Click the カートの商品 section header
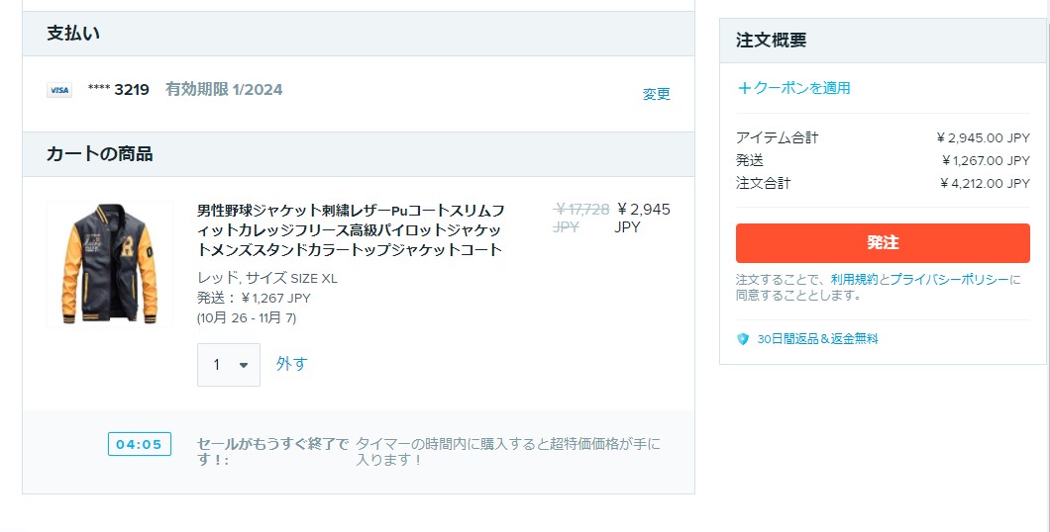Screen dimensions: 1050x532 [99, 154]
